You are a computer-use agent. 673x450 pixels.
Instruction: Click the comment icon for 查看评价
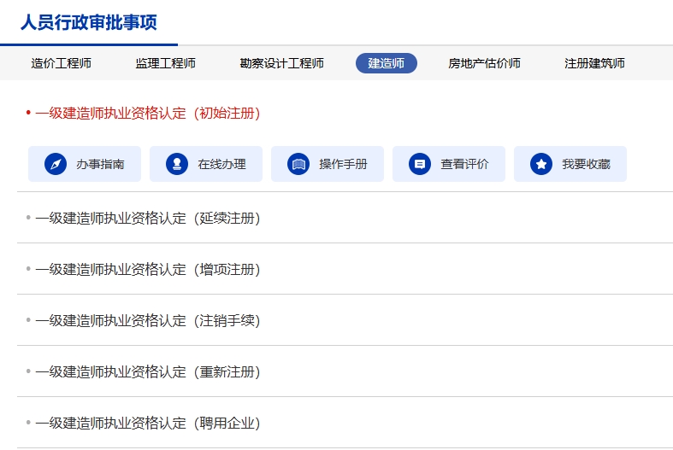[420, 164]
